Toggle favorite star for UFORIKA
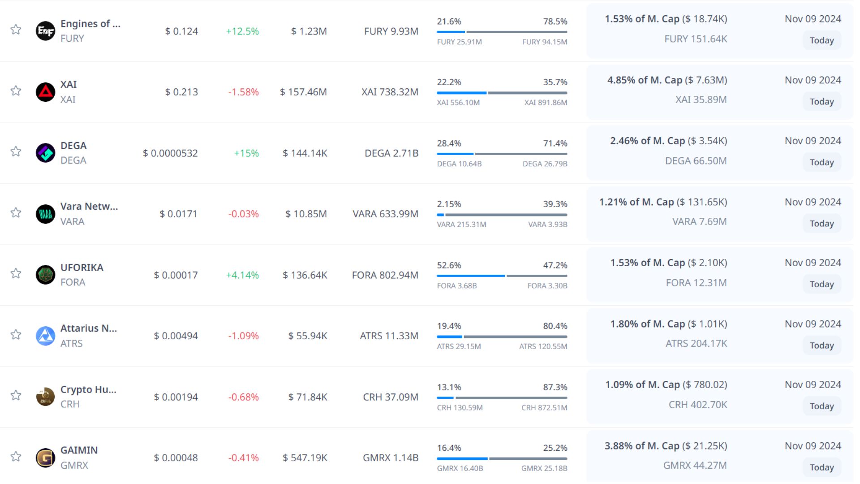 click(16, 273)
